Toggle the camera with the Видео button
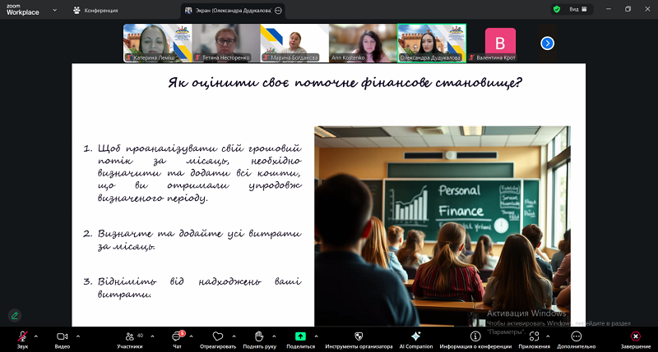The height and width of the screenshot is (352, 658). tap(62, 336)
